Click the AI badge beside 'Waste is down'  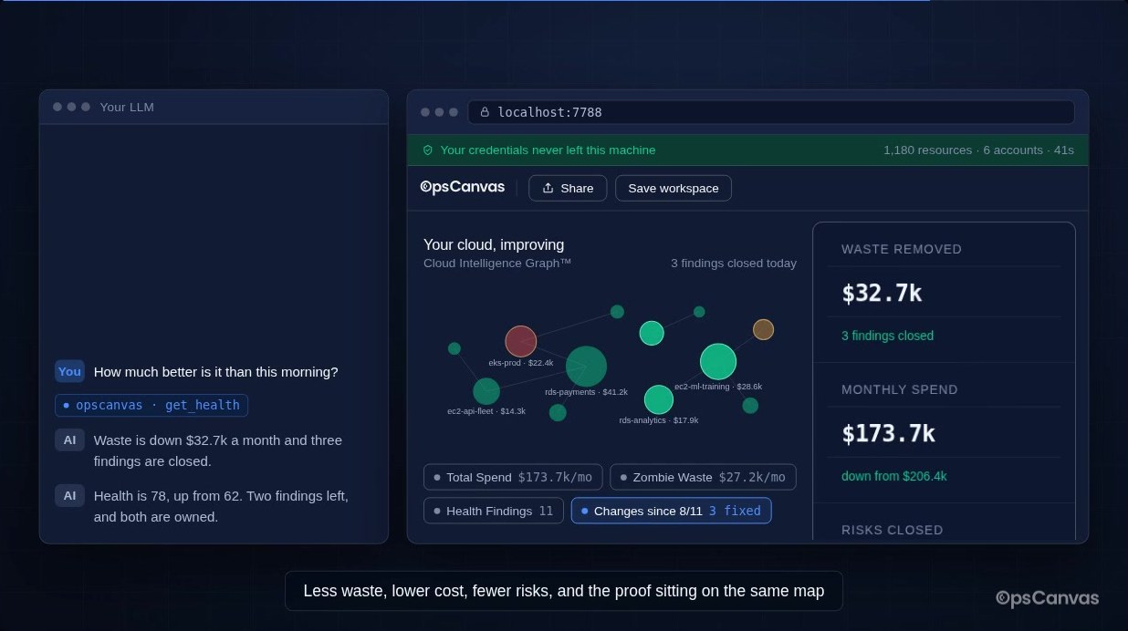point(69,440)
